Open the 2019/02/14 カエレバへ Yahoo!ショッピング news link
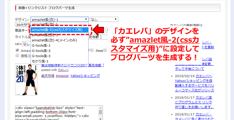Image resolution: width=234 pixels, height=120 pixels. [x=194, y=83]
